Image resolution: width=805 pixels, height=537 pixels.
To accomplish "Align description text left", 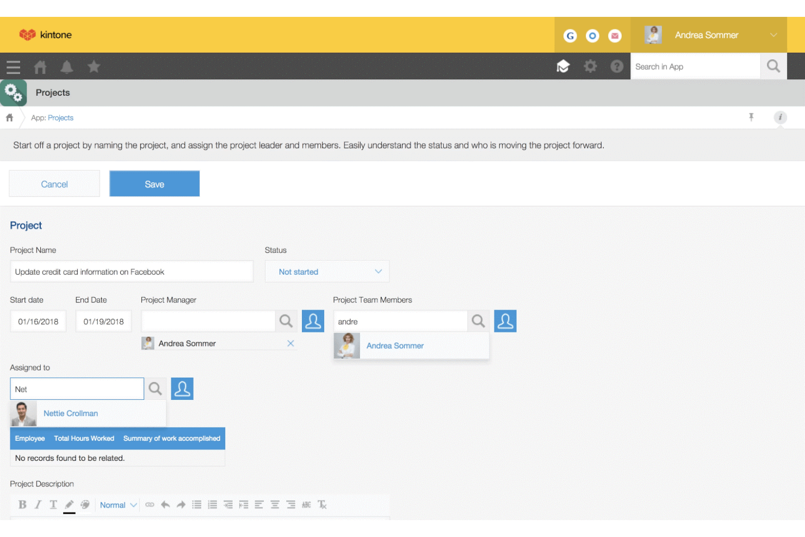I will point(259,504).
